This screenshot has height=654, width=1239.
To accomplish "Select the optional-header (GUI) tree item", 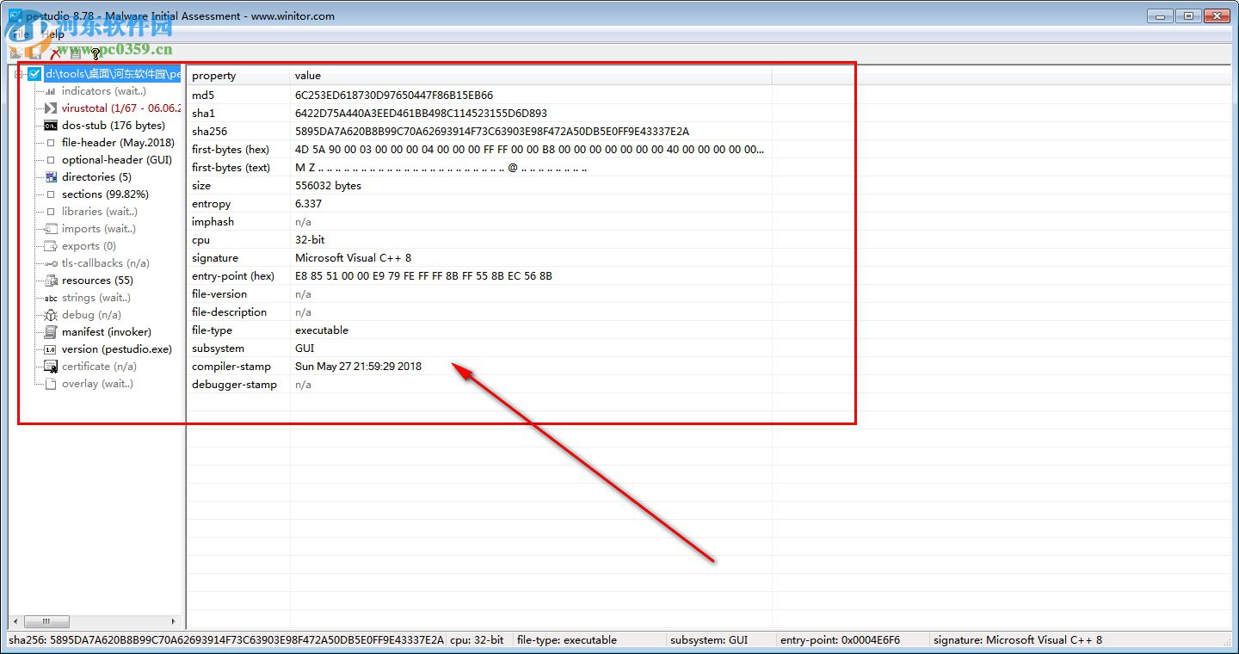I will [117, 160].
